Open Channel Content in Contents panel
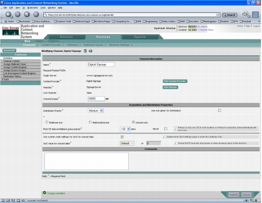This screenshot has height=203, width=262. [11, 61]
